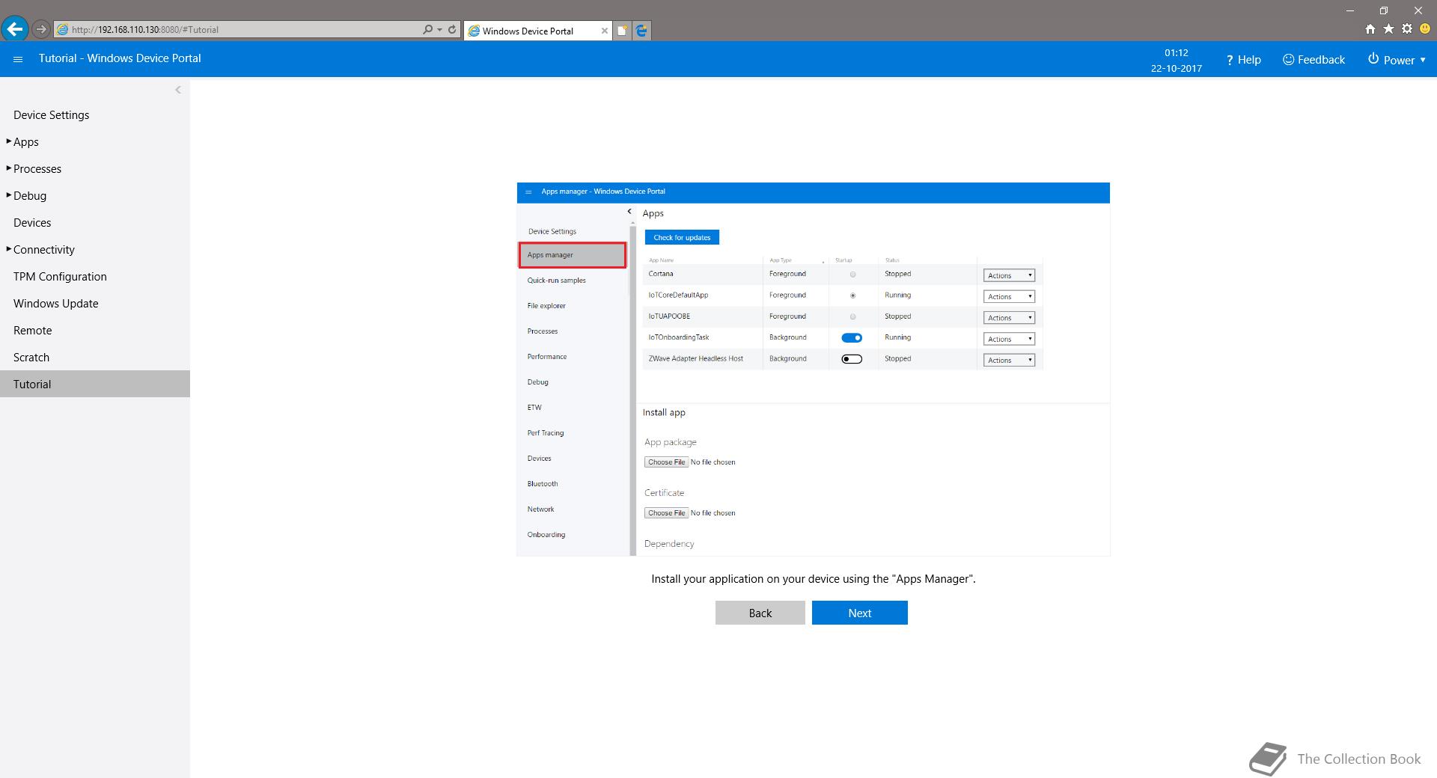Click the 01:12 time display in header
Screen dimensions: 1437x778
click(1176, 53)
